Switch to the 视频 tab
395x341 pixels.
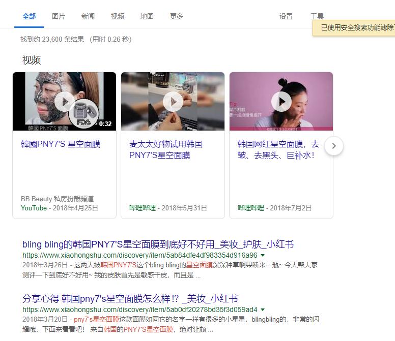(x=118, y=17)
